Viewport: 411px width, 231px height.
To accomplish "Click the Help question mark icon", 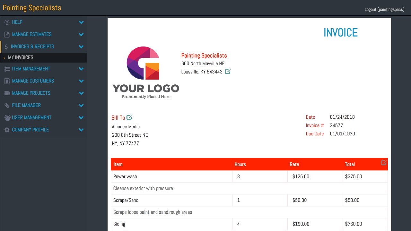I will [7, 22].
